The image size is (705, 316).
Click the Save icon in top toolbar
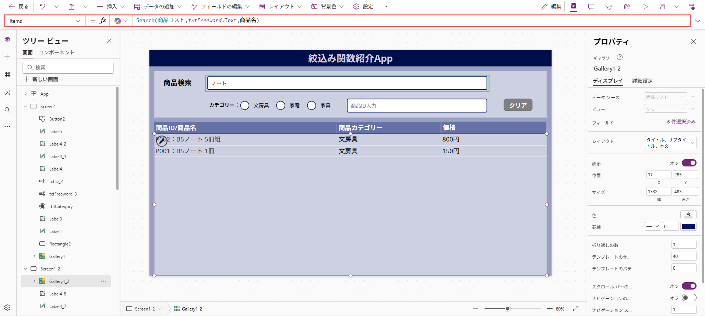coord(662,7)
